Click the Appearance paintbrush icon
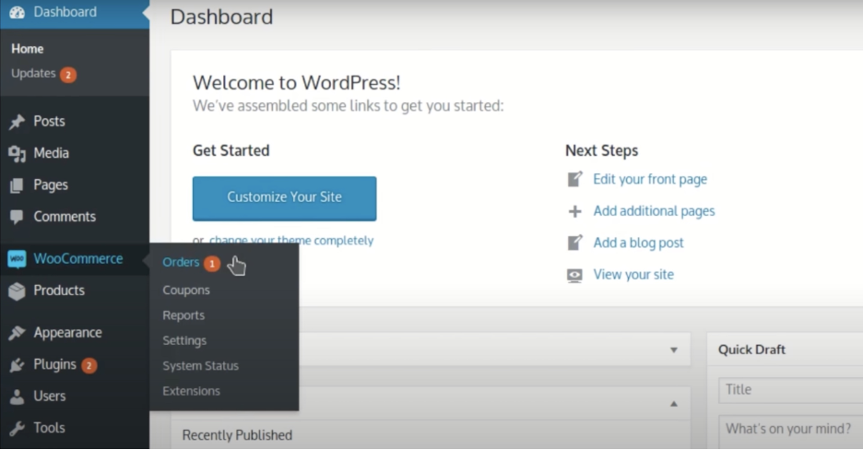The image size is (863, 450). (x=17, y=333)
